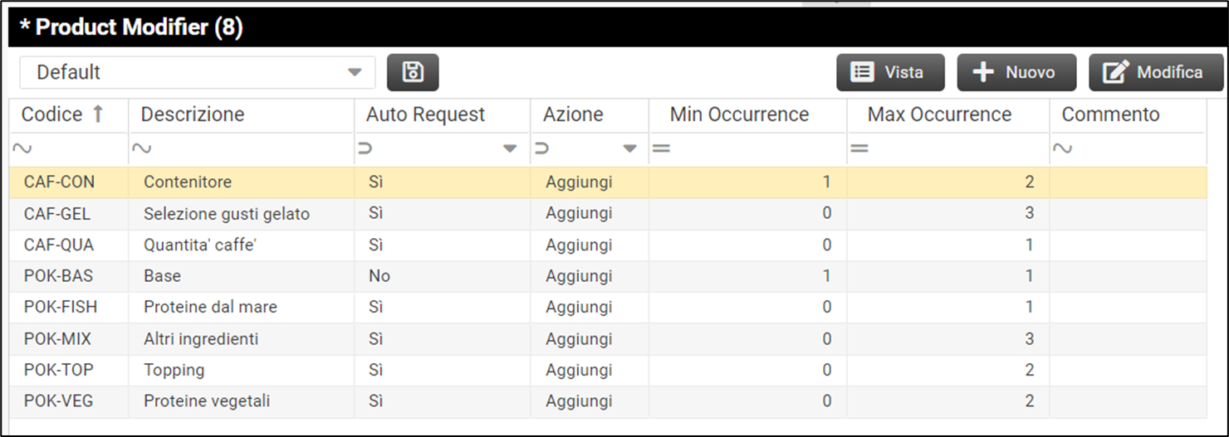The height and width of the screenshot is (437, 1229).
Task: Click the sort arrow next to Codice
Action: click(98, 114)
